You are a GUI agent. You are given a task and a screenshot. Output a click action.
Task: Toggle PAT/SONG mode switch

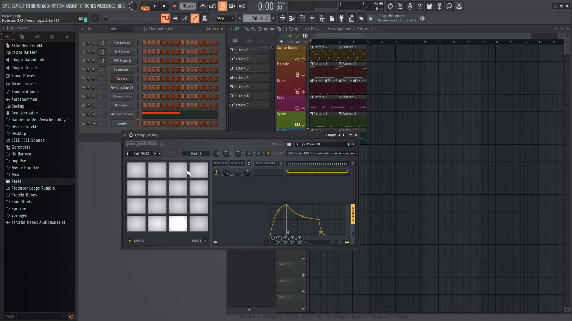click(145, 6)
